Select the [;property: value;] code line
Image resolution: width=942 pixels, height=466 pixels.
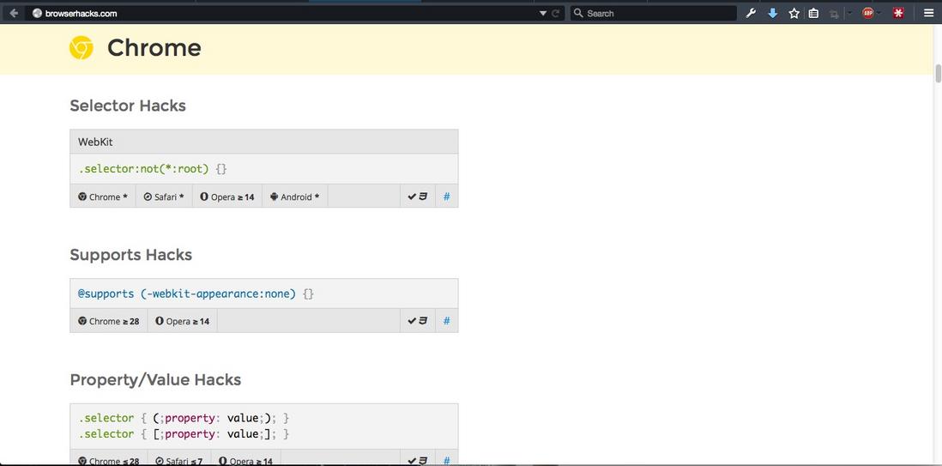tap(184, 433)
